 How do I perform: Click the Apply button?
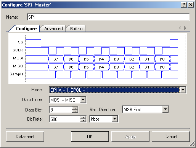[130, 137]
